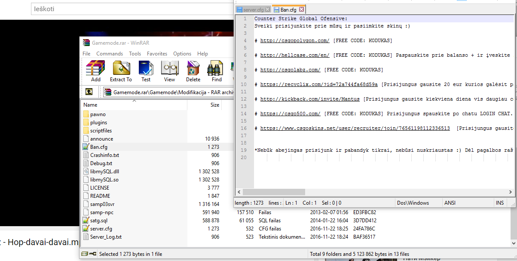Viewport: 517px width, 261px height.
Task: Select the scriptfiles folder icon
Action: point(86,131)
